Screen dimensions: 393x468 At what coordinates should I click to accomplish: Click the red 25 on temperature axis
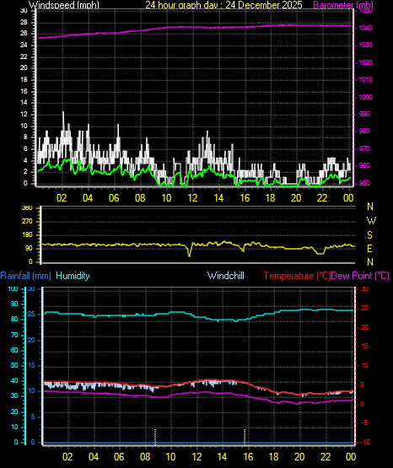[x=364, y=308]
